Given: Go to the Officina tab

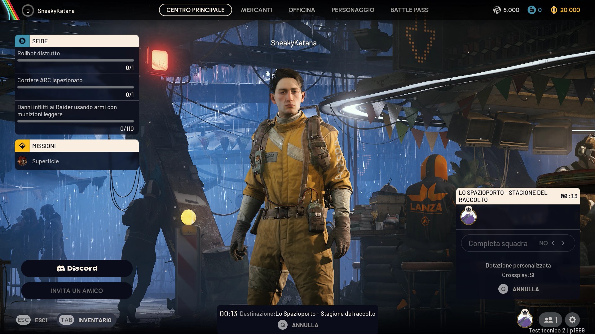Looking at the screenshot, I should (x=302, y=10).
